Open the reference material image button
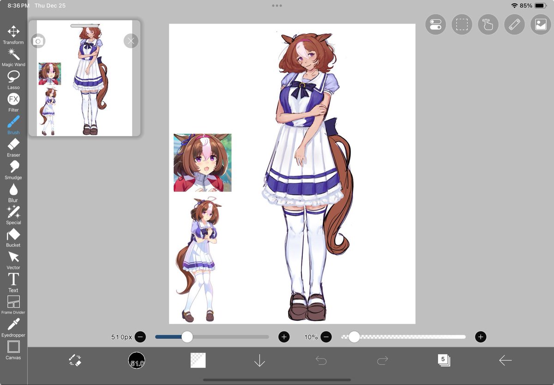 coord(541,25)
